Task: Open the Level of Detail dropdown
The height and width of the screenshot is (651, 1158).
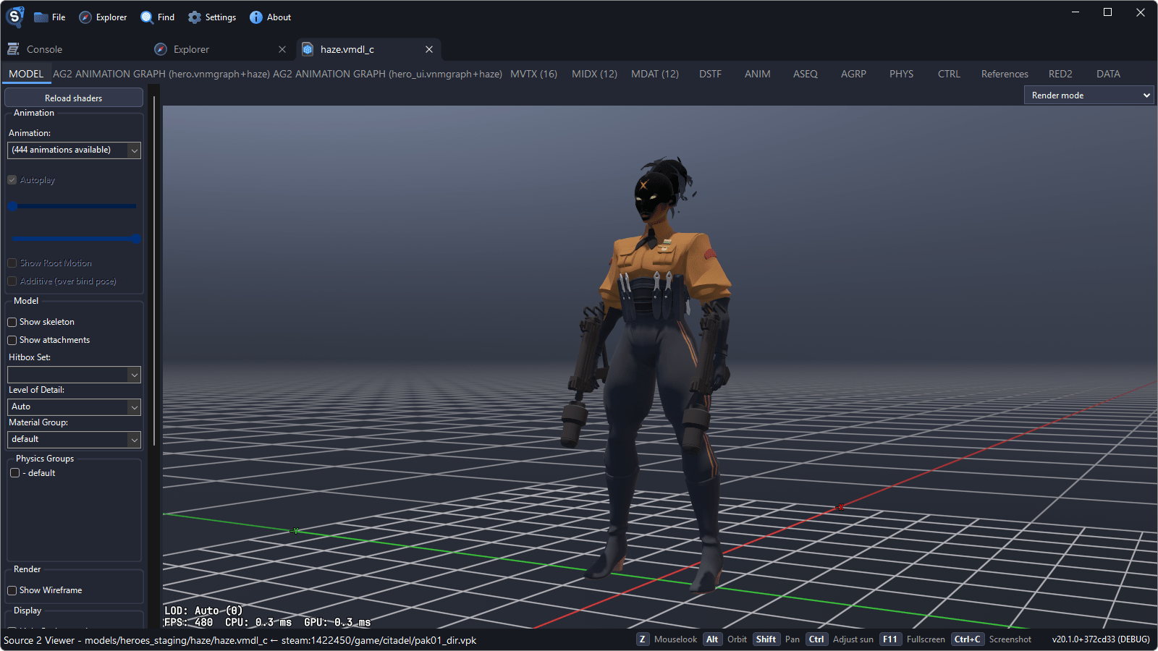Action: coord(74,407)
